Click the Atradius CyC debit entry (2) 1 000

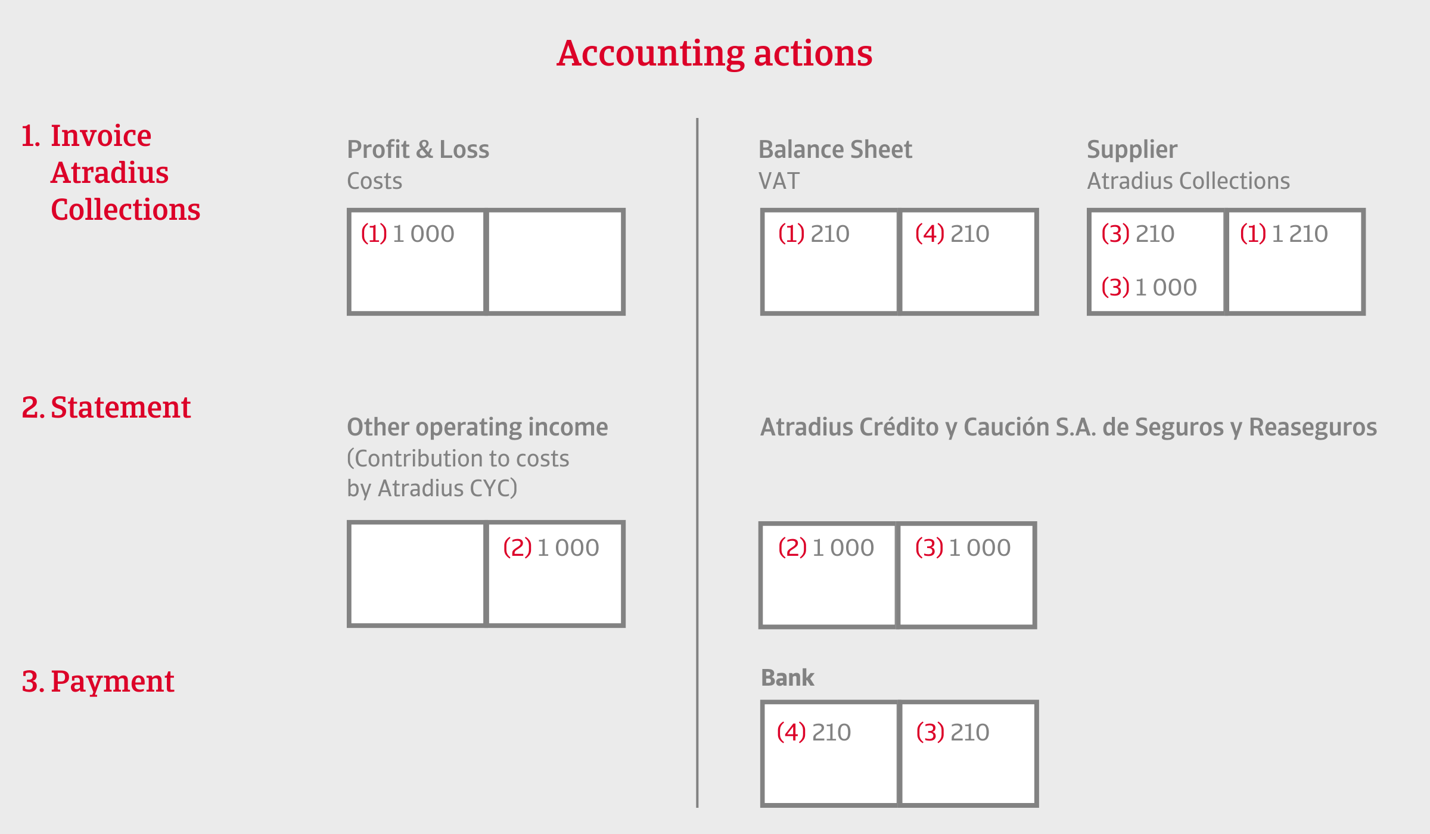coord(826,547)
